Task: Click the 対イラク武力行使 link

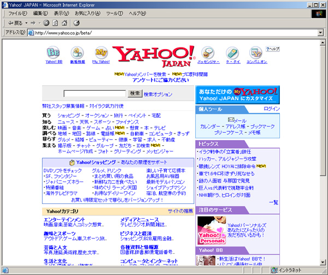Action: pos(106,106)
